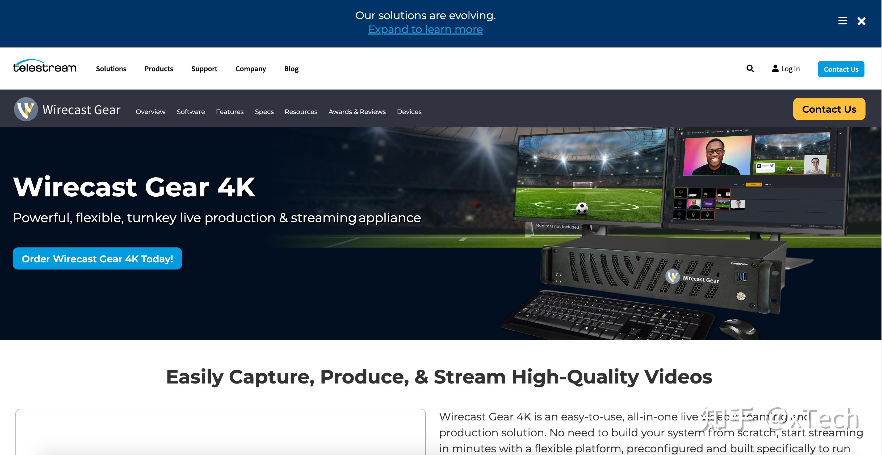Click the Wirecast Gear logo icon
This screenshot has height=455, width=882.
click(x=26, y=109)
